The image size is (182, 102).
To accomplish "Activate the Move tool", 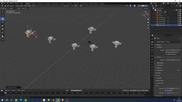I will pyautogui.click(x=3, y=19).
